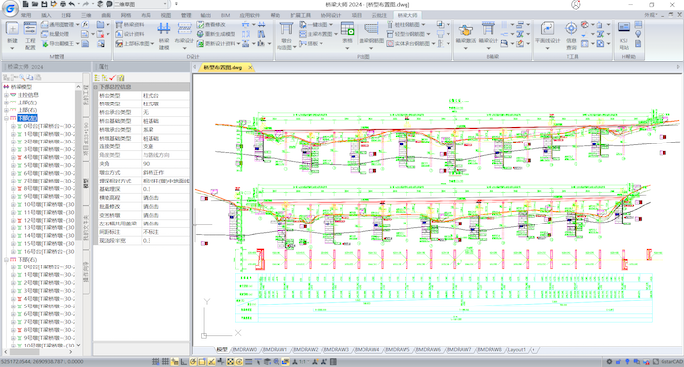Select the 下部(左) tree item
684x367 pixels.
click(x=27, y=118)
